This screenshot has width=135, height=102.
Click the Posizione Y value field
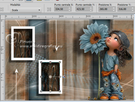[x=124, y=9]
